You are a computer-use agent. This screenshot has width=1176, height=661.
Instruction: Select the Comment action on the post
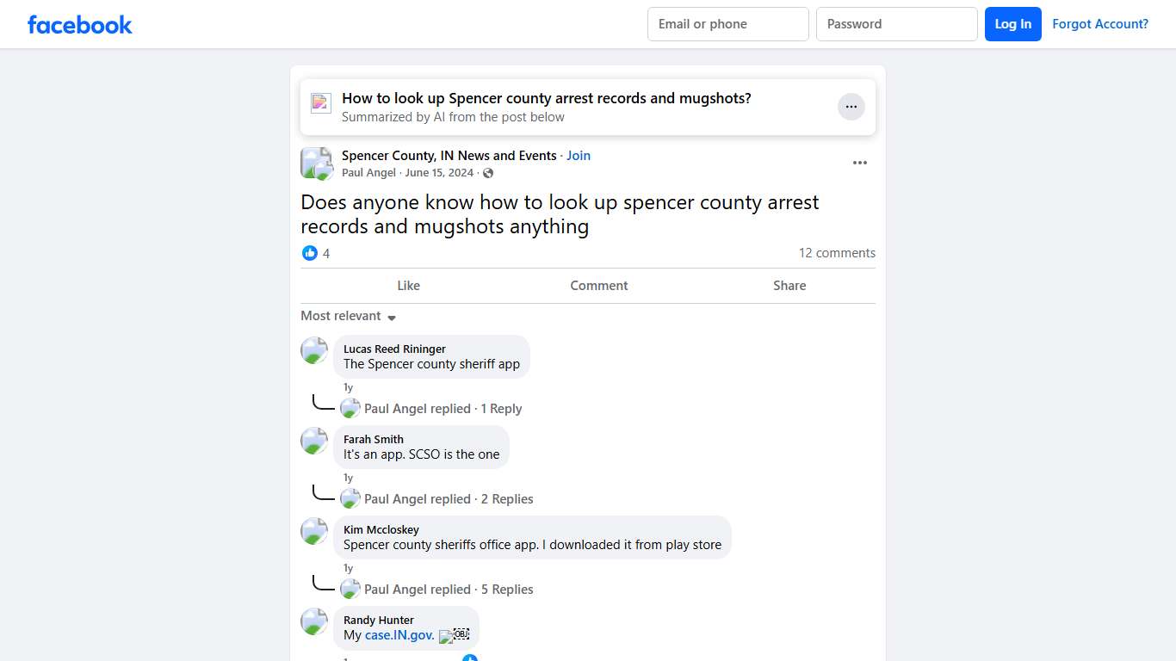coord(598,285)
